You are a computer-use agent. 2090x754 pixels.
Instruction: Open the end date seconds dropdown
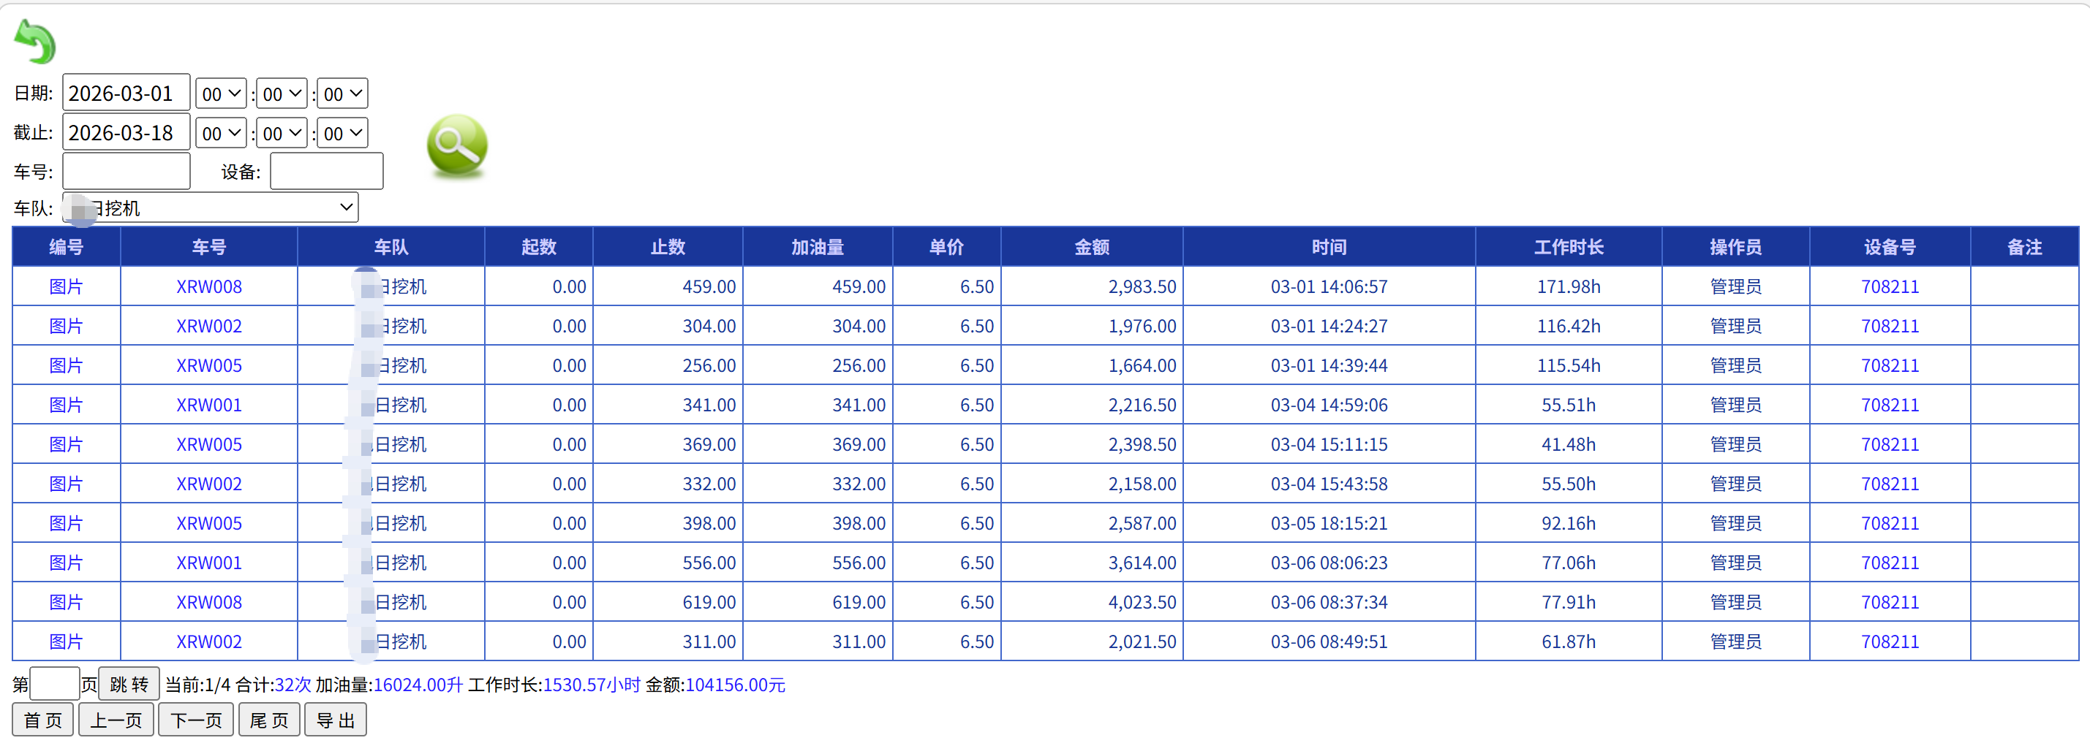(342, 133)
